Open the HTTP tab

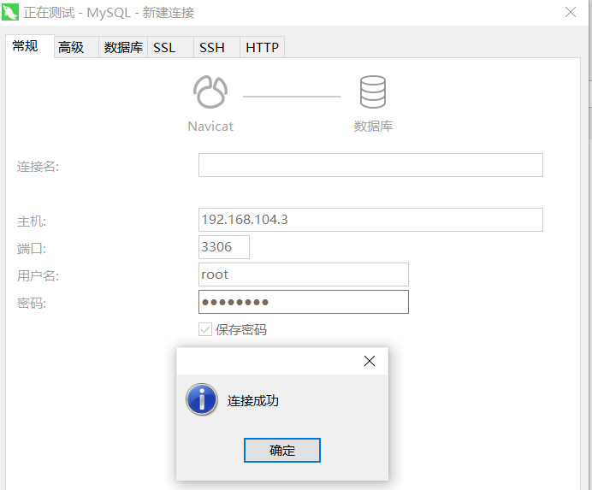pyautogui.click(x=262, y=48)
